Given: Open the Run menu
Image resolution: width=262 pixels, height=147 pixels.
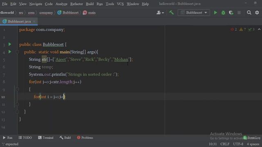Looking at the screenshot, I should pos(99,4).
